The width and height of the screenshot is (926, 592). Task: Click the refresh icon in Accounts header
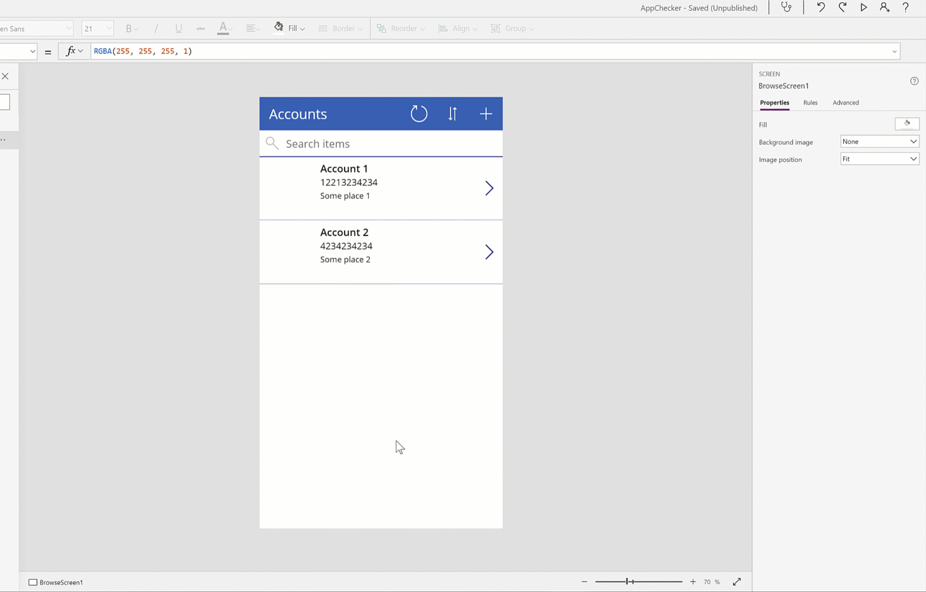click(x=419, y=114)
